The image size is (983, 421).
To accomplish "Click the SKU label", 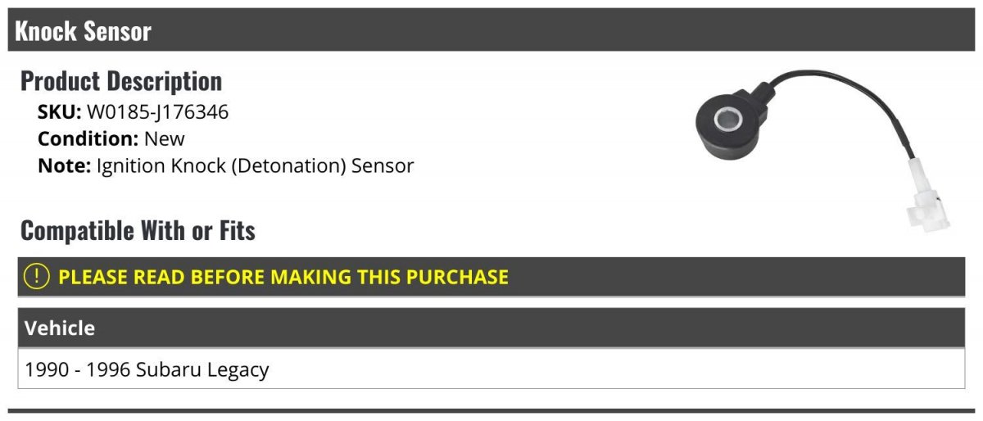I will coord(60,112).
